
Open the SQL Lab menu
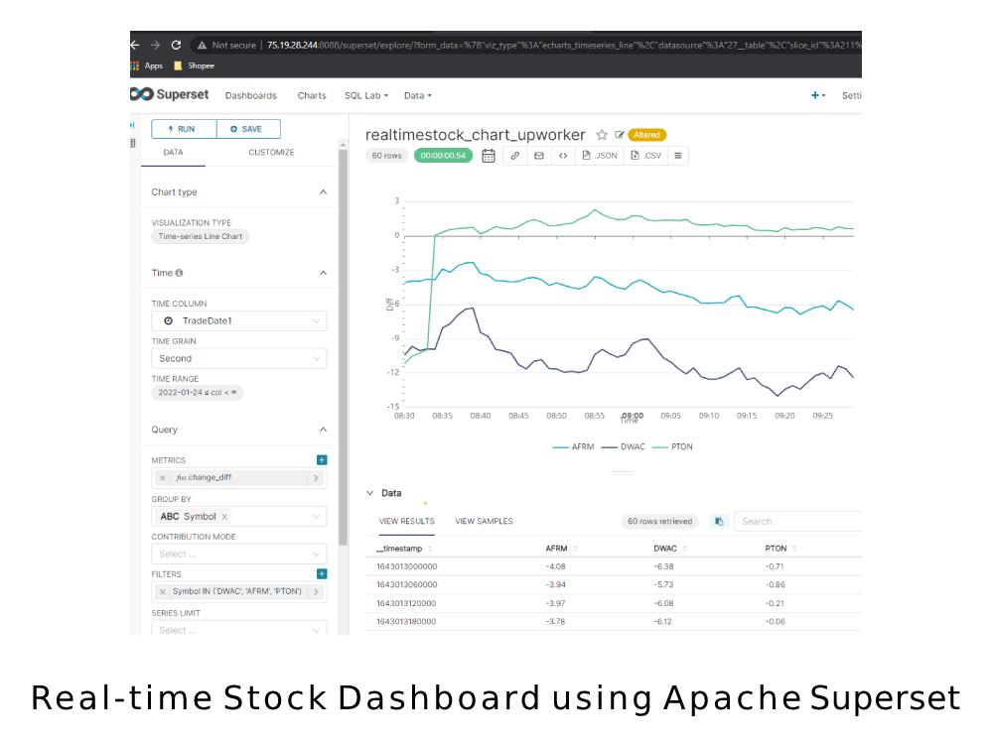click(364, 95)
